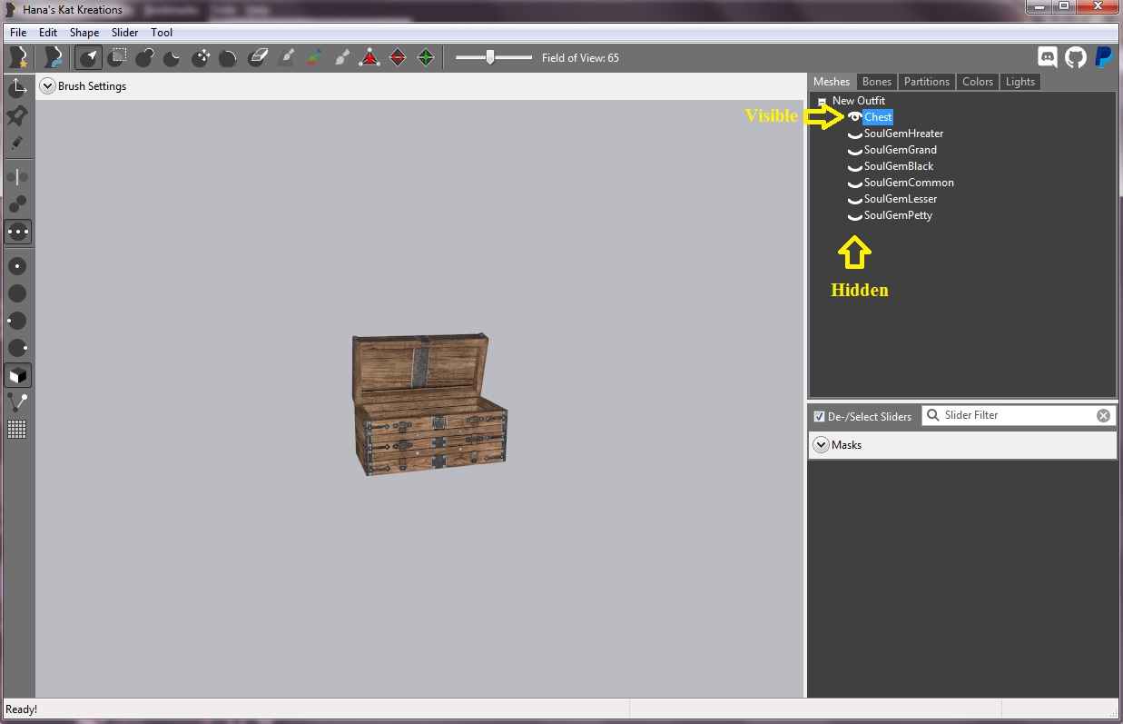Select the spiky Smooth brush tool
This screenshot has width=1123, height=724.
(228, 57)
